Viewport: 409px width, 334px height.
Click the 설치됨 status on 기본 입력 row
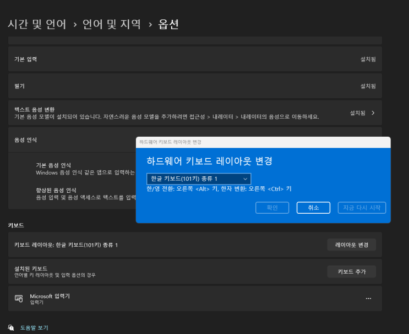pos(368,59)
